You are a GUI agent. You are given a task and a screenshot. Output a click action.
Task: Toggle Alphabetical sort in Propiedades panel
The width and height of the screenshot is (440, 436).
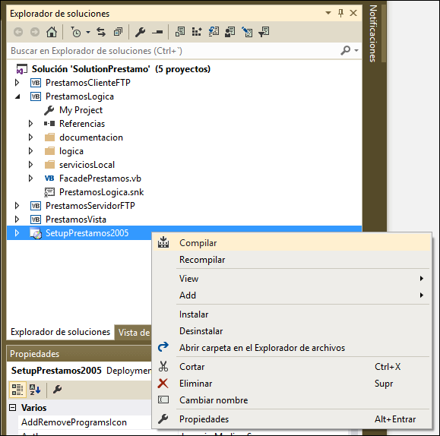35,390
